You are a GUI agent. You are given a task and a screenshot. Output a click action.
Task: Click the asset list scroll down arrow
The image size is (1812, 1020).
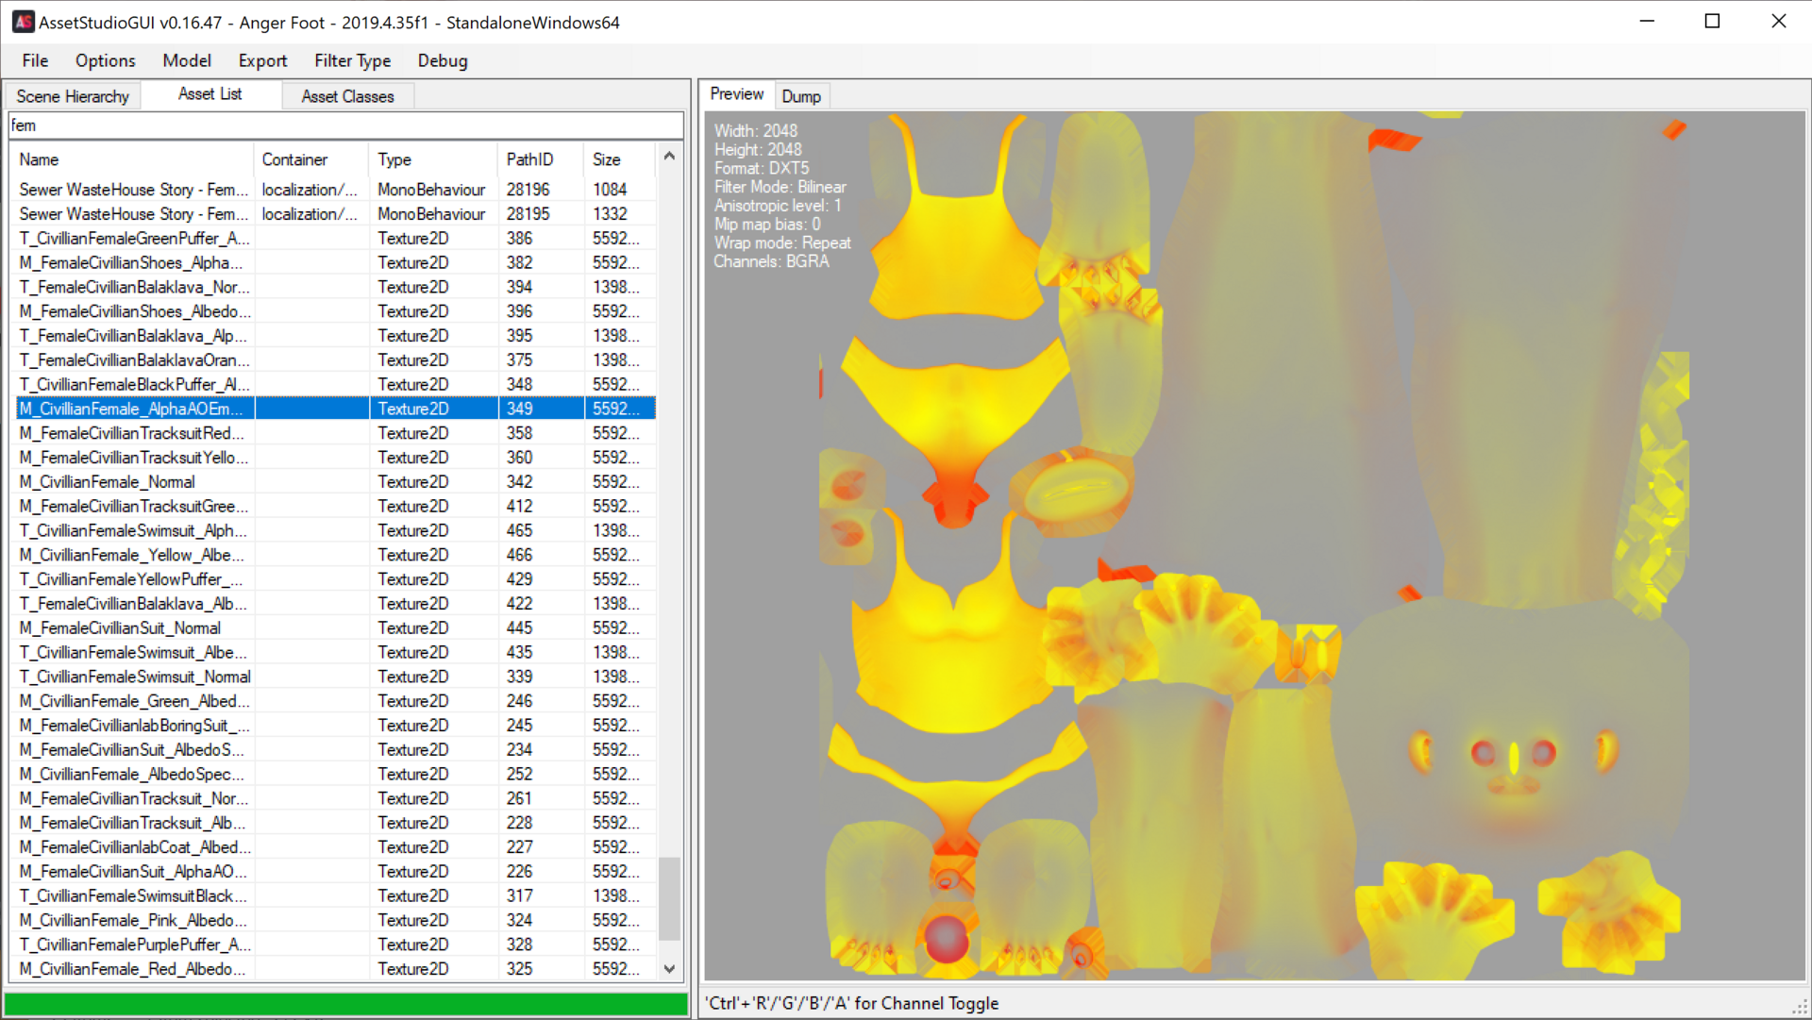pos(669,968)
